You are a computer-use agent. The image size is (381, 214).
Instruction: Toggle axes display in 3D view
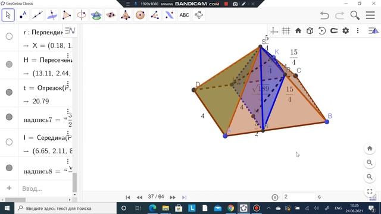point(274,31)
